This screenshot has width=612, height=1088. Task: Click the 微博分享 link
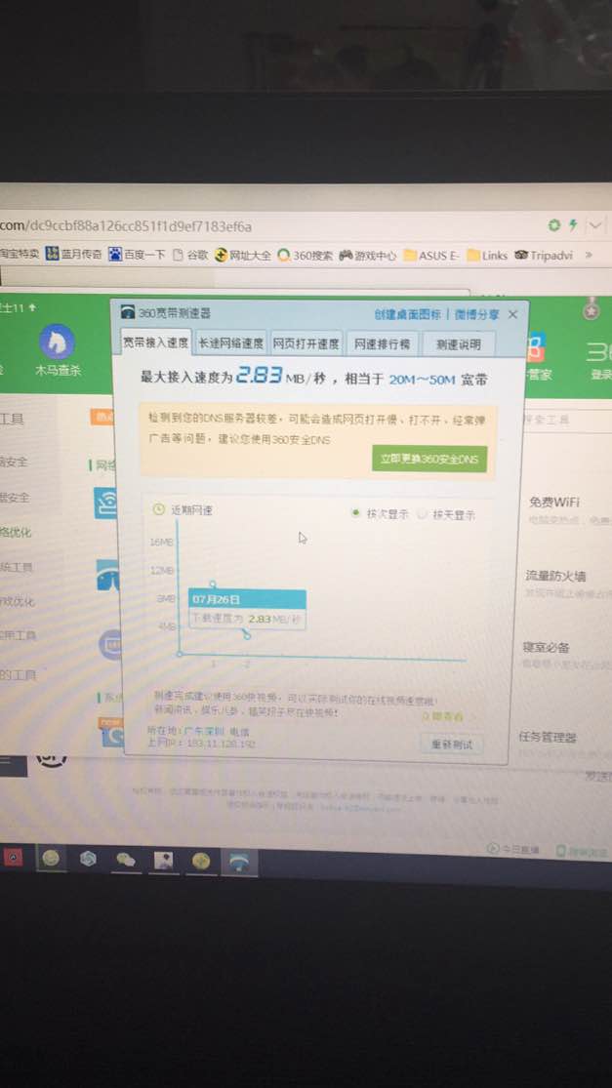[476, 314]
